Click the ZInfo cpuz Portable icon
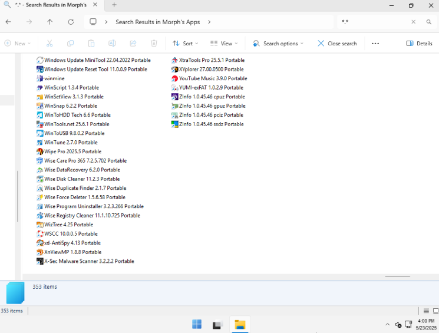The image size is (439, 333). point(174,97)
